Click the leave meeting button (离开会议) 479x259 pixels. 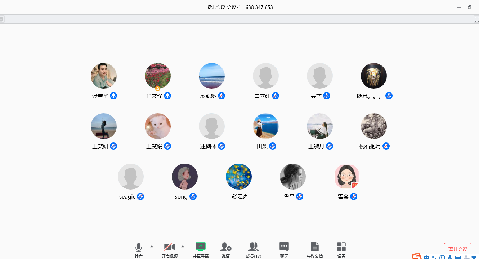pos(457,249)
